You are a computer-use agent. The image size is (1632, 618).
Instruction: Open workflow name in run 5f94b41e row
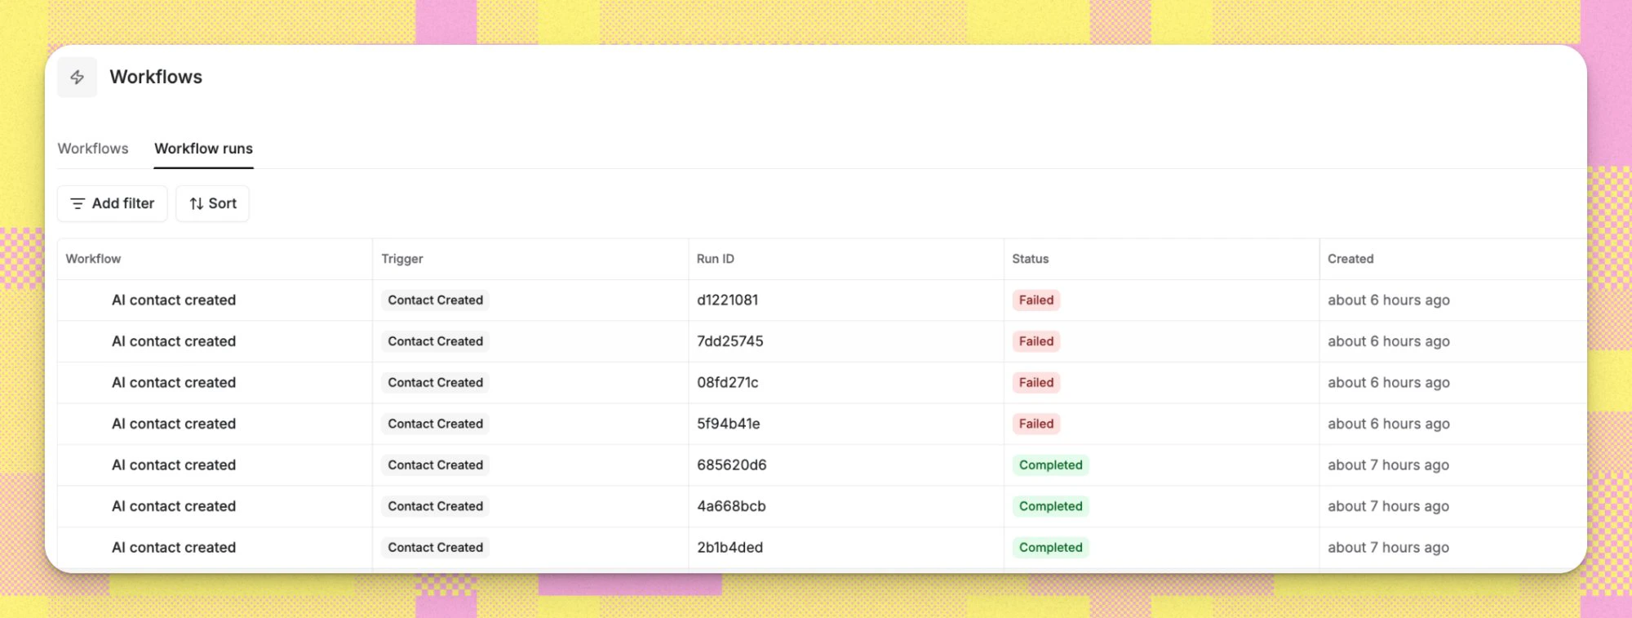174,424
